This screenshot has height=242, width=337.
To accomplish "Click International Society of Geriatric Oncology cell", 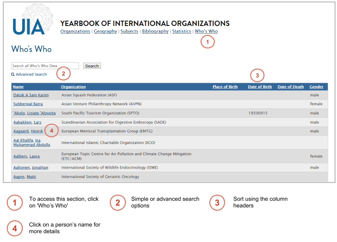I will click(x=100, y=177).
